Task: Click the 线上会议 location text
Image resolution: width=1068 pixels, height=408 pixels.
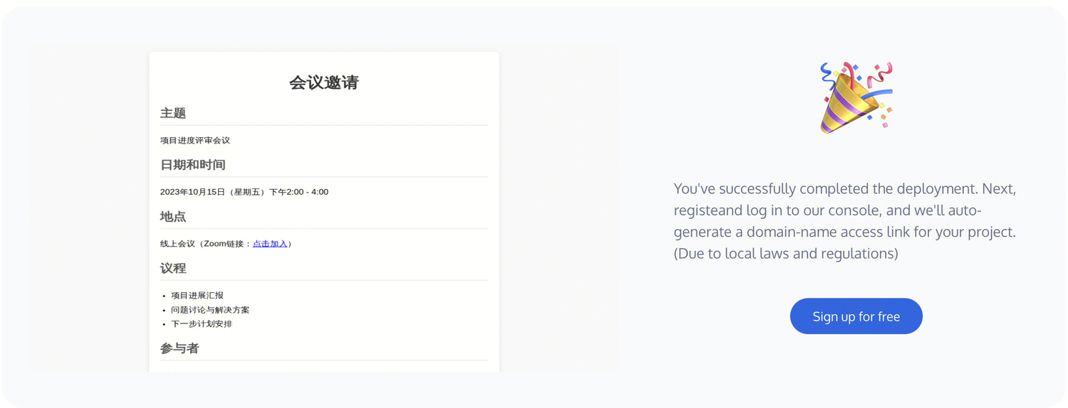Action: click(177, 244)
